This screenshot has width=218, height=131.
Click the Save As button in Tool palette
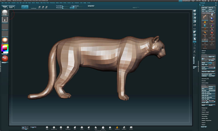pyautogui.click(x=212, y=8)
